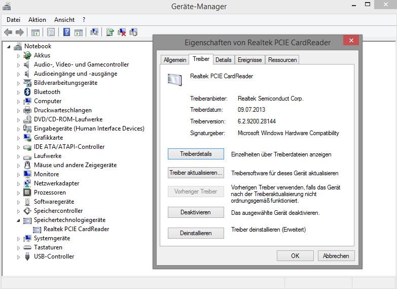Click Realtek Semiconduct Corp. provider text
This screenshot has height=289, width=397.
(270, 99)
